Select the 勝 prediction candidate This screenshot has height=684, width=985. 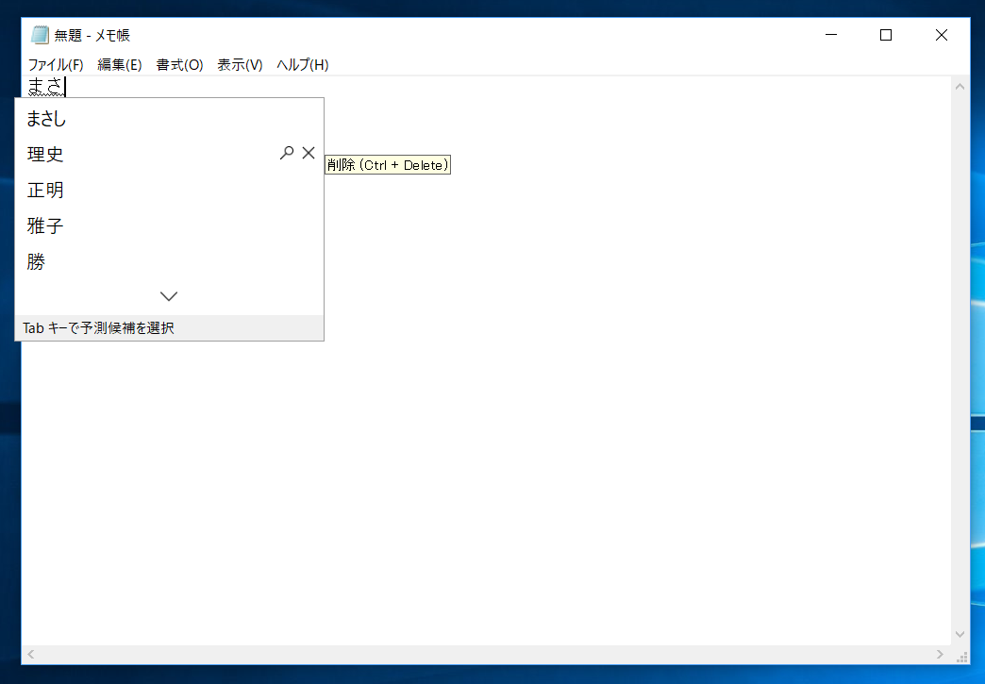(169, 261)
